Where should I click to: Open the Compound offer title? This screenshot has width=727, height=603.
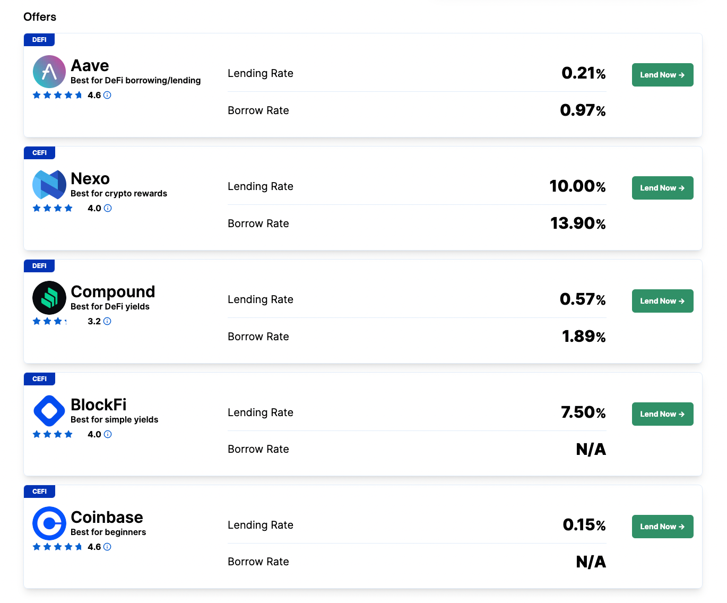(x=112, y=292)
